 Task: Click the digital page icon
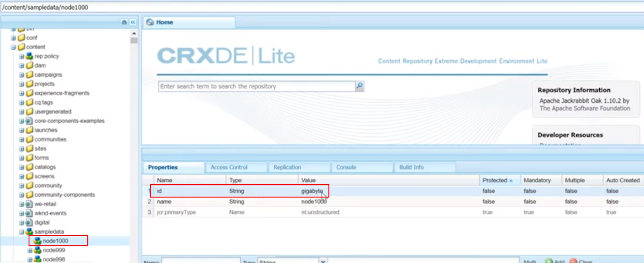pyautogui.click(x=29, y=222)
